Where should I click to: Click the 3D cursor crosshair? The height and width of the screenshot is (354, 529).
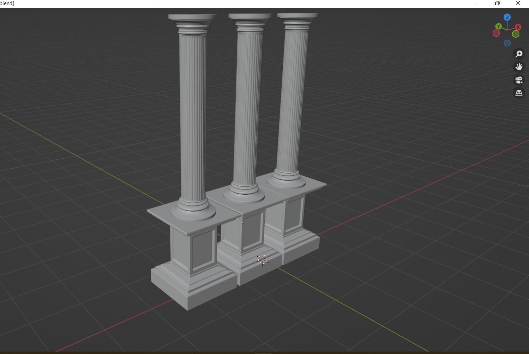point(263,259)
